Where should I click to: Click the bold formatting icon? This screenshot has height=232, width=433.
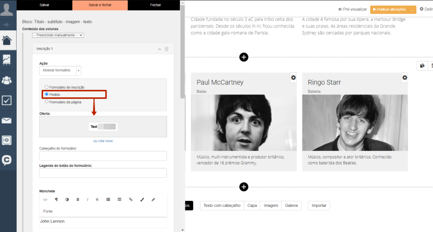(78, 199)
